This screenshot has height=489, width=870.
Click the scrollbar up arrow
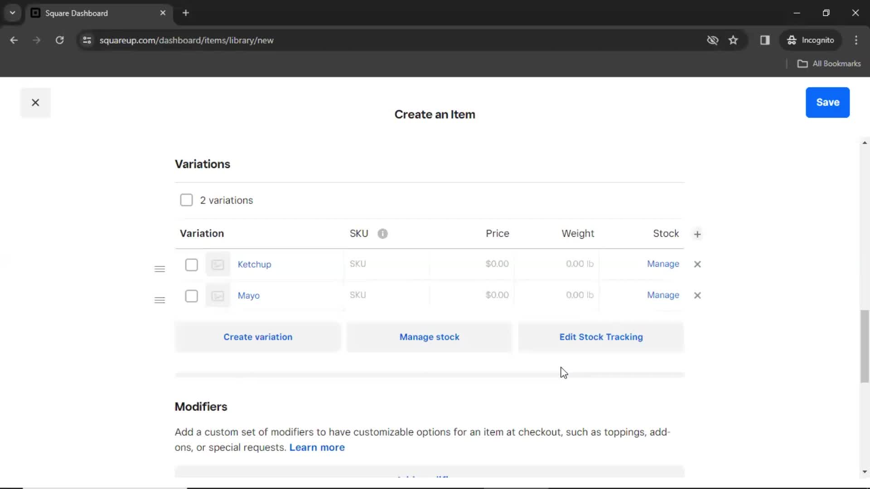pos(865,143)
